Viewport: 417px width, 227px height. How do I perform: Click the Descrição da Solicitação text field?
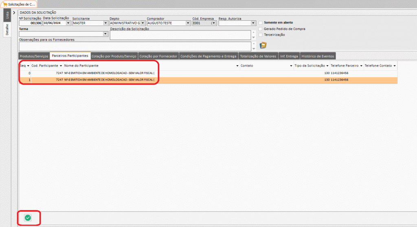point(180,35)
